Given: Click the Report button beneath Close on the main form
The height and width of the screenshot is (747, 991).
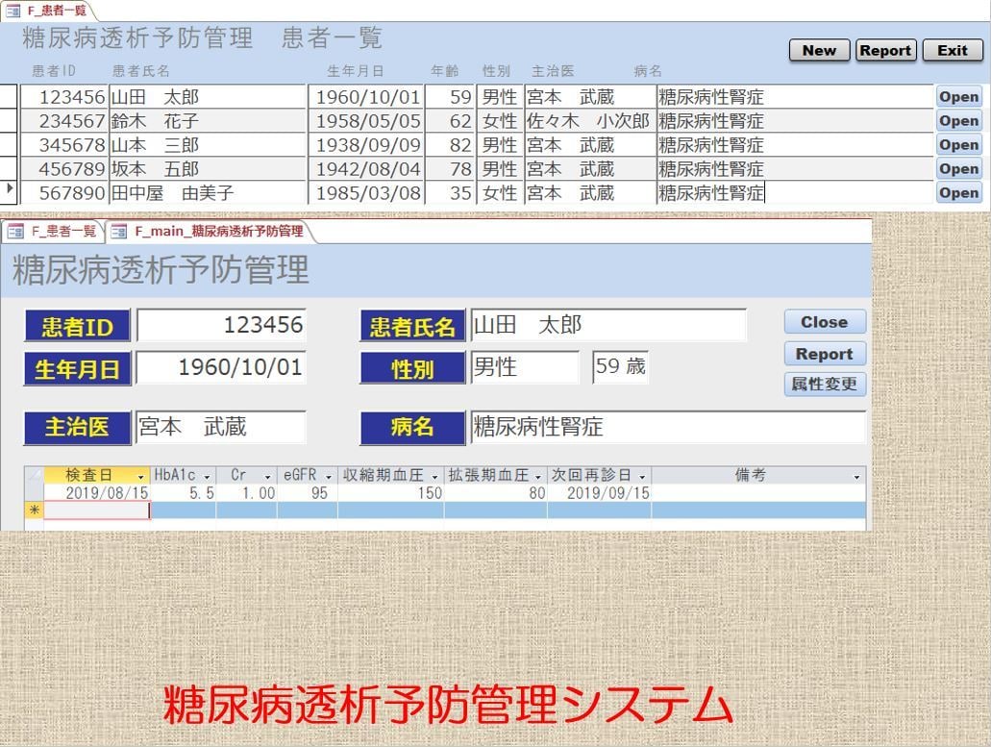Looking at the screenshot, I should coord(825,354).
